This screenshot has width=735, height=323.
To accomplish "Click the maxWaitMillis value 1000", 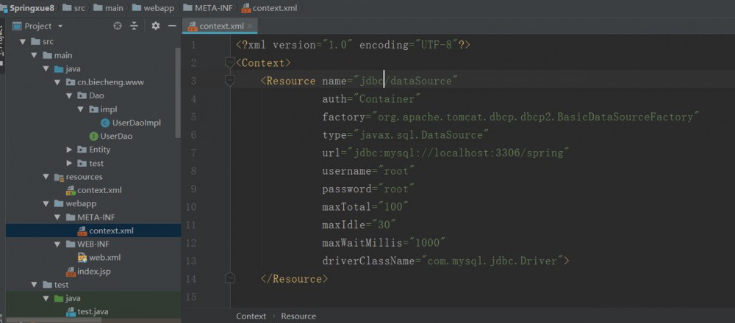I will (x=427, y=243).
